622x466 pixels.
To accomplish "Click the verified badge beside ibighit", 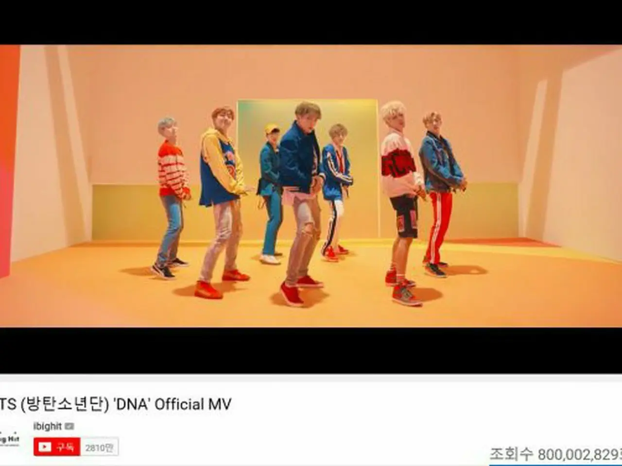I will tap(69, 427).
